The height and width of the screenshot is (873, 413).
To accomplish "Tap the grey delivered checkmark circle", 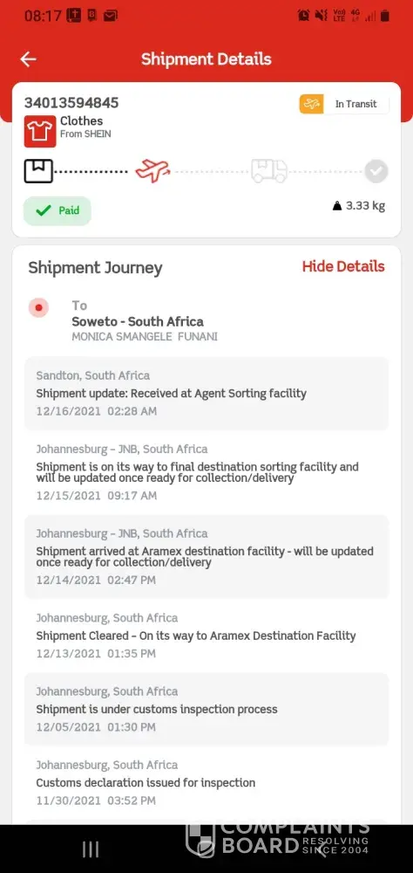I will point(376,171).
